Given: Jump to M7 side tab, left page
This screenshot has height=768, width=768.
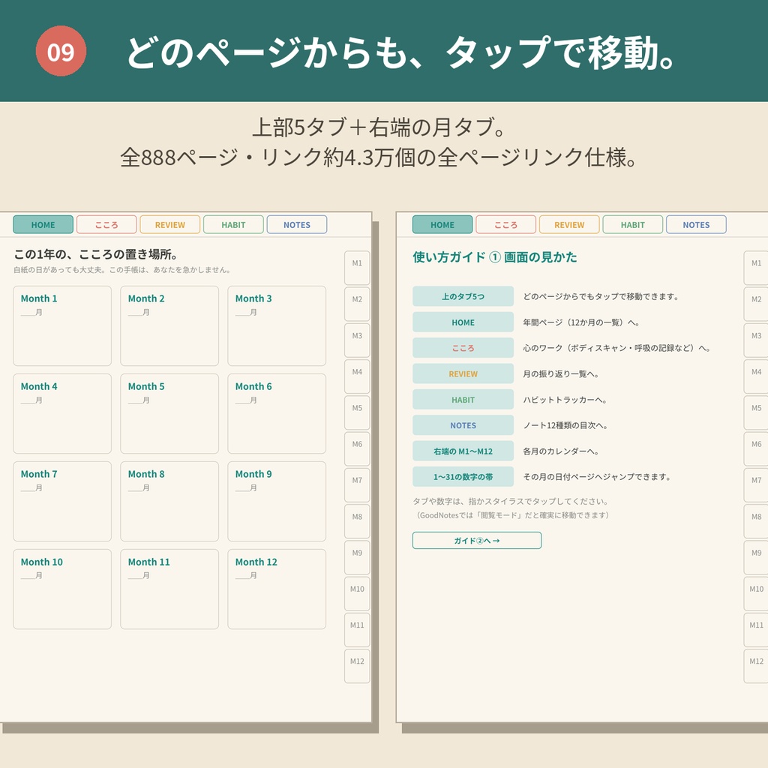Looking at the screenshot, I should coord(357,485).
